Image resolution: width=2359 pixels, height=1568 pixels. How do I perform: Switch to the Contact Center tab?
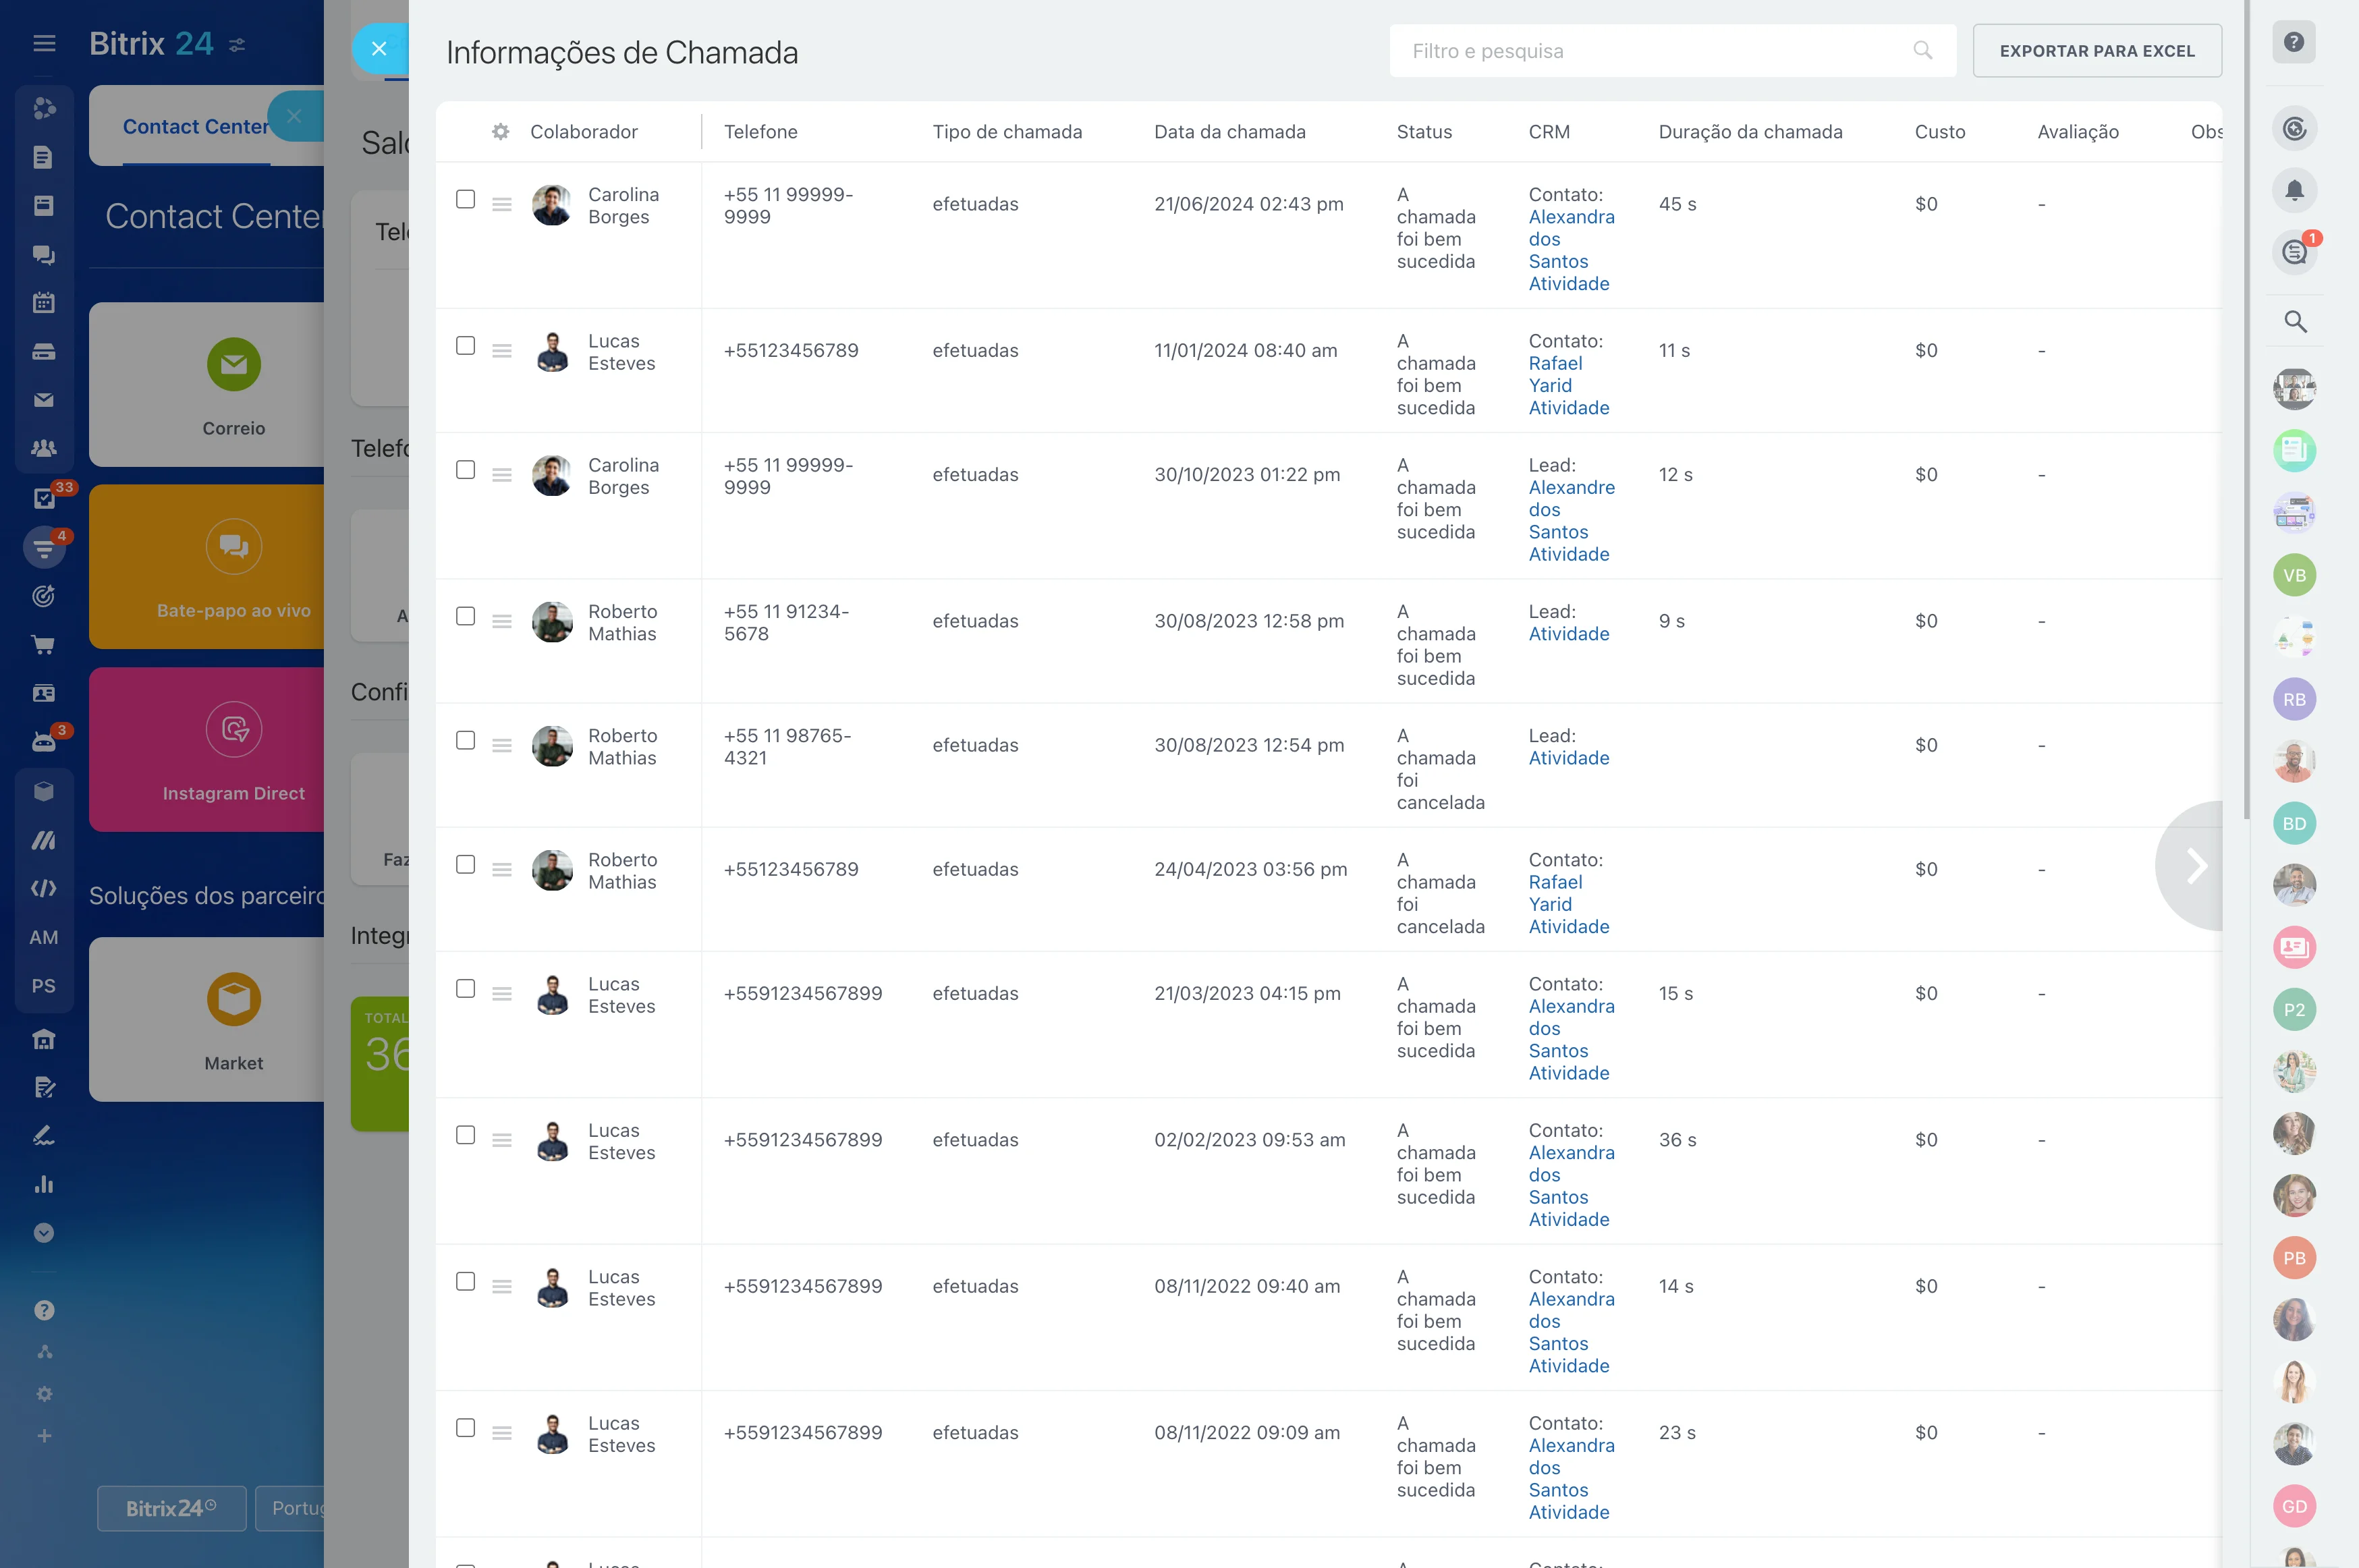195,127
